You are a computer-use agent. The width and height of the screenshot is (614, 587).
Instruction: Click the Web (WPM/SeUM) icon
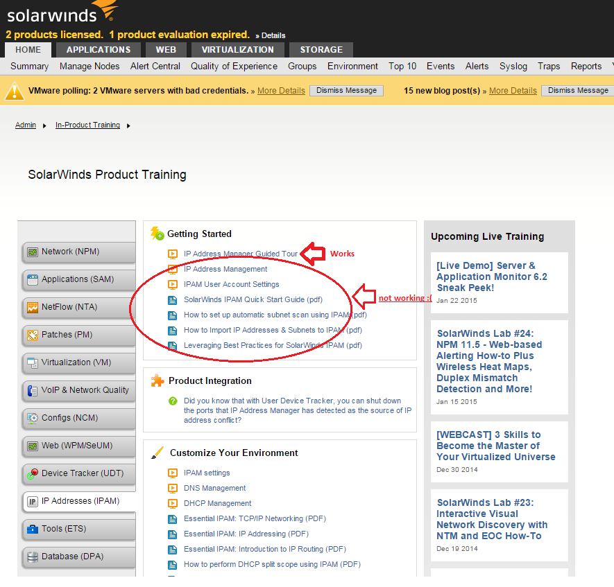click(33, 446)
